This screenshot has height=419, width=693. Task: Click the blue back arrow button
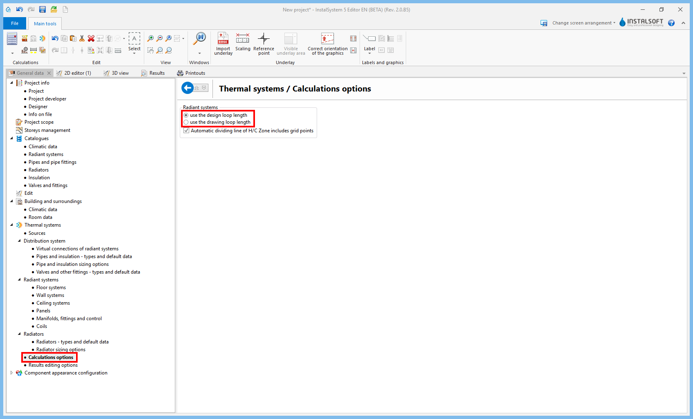click(x=188, y=88)
